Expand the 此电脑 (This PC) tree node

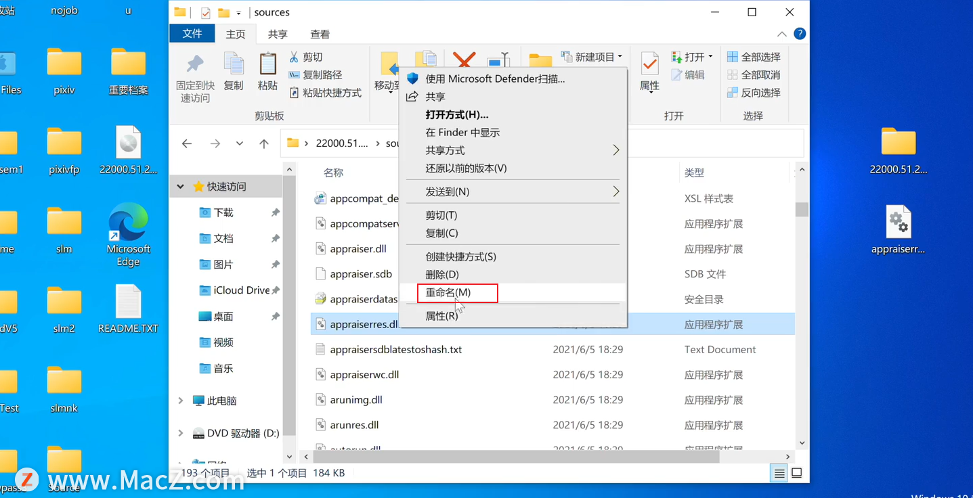[x=181, y=401]
